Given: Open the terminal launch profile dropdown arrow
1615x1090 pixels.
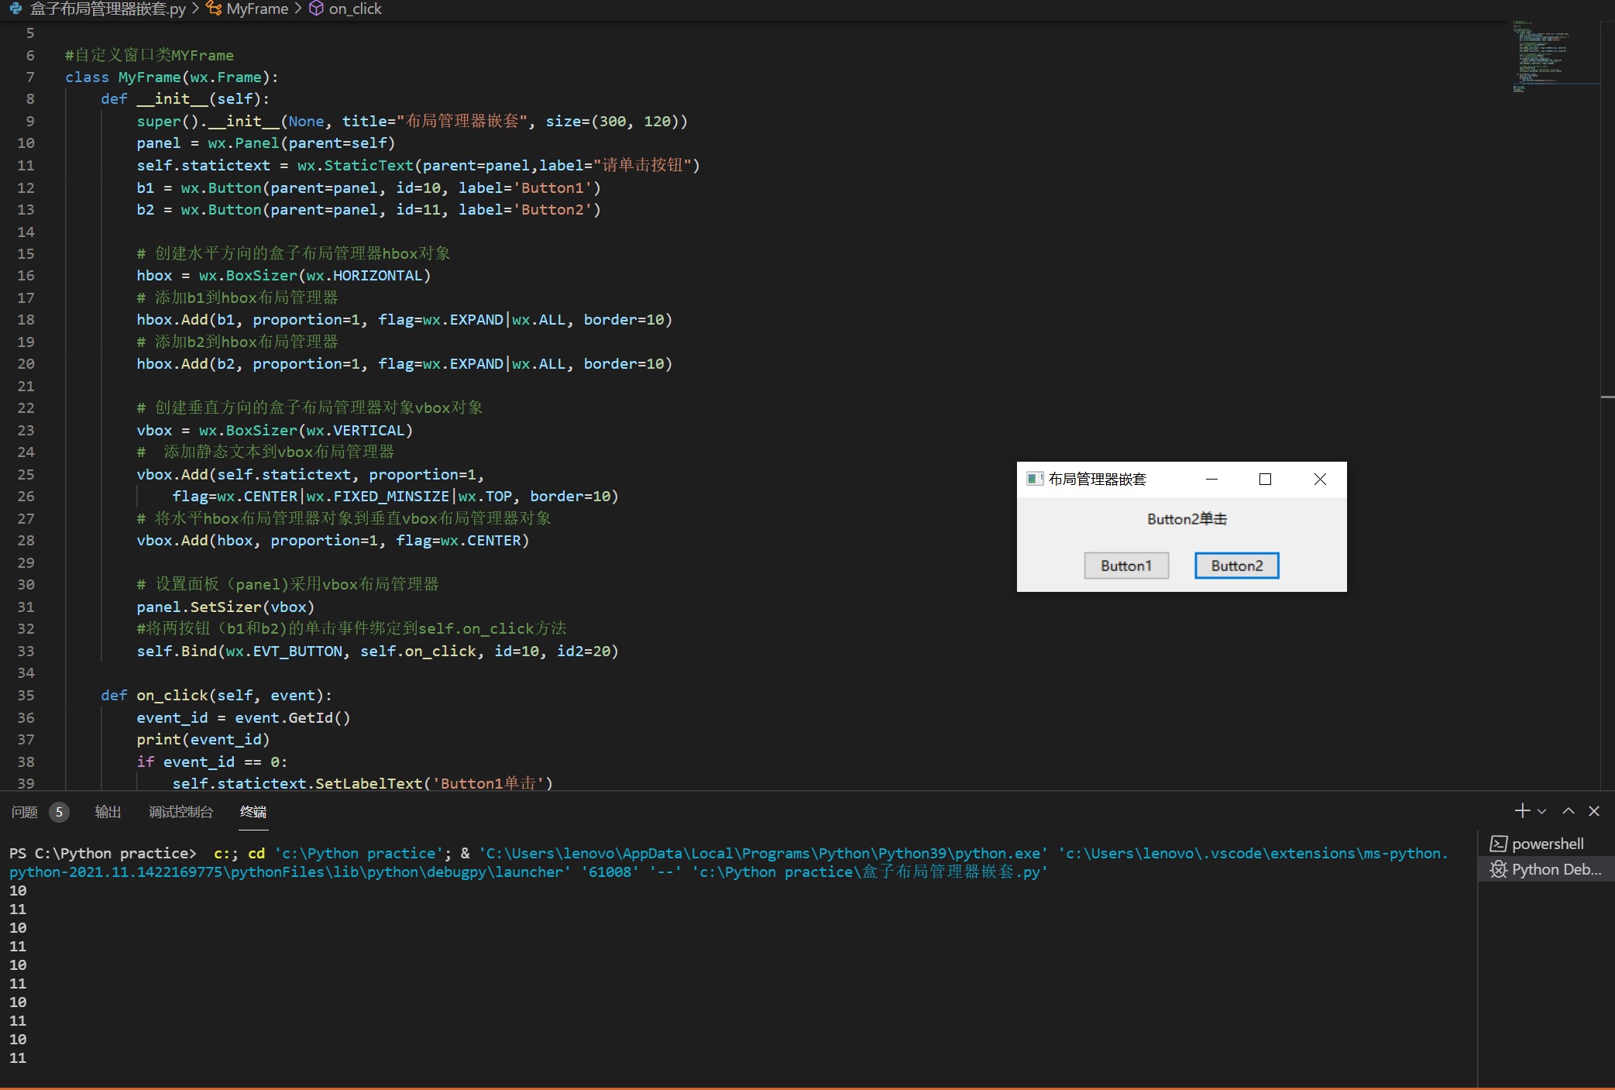Looking at the screenshot, I should coord(1542,812).
